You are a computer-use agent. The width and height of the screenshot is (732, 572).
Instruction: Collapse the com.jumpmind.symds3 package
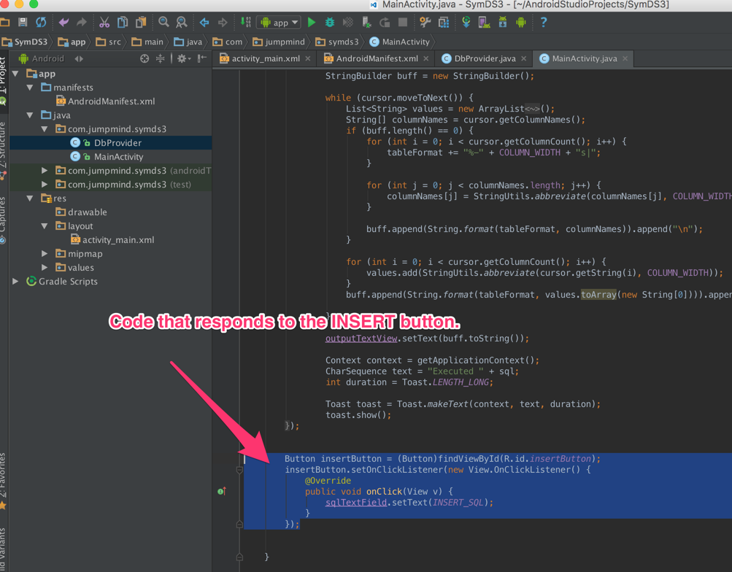tap(45, 129)
